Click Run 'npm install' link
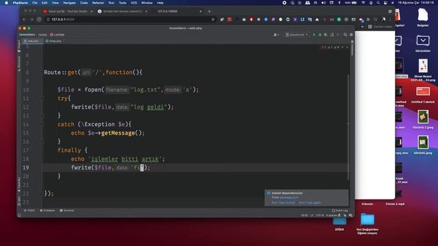438x246 pixels. [283, 203]
